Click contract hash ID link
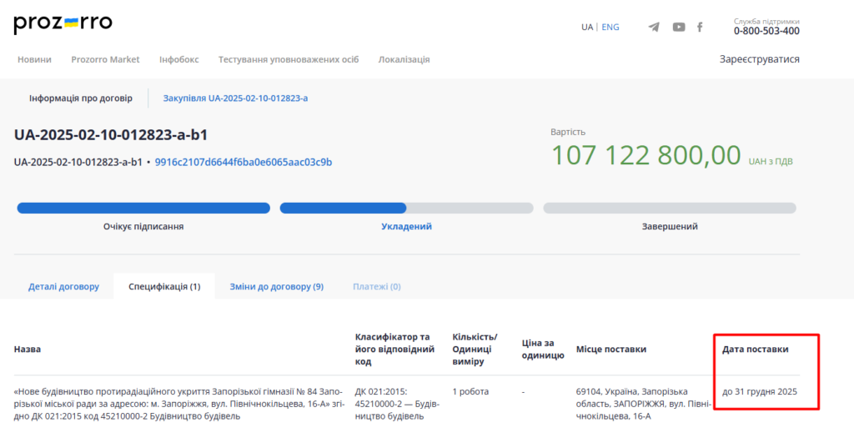 pyautogui.click(x=243, y=162)
